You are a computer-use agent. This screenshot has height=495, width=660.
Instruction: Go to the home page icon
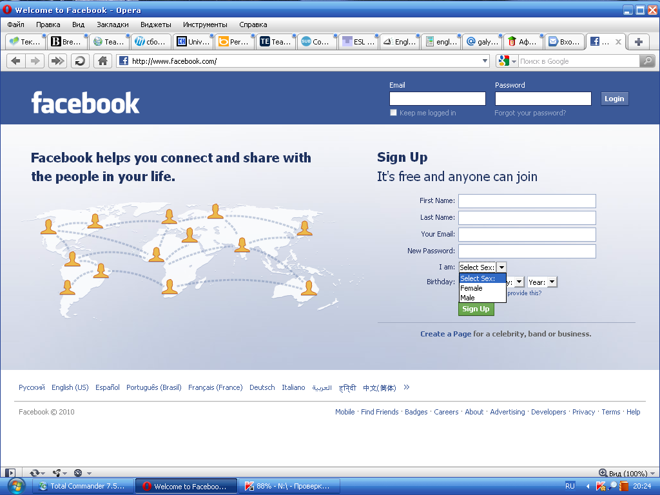tap(102, 61)
